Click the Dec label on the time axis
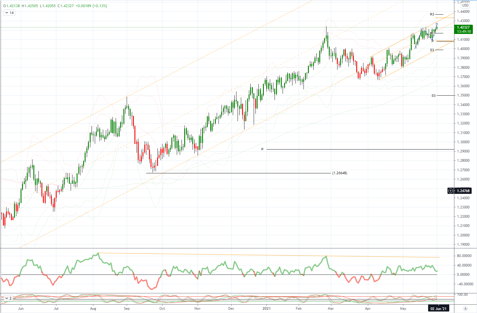Image resolution: width=477 pixels, height=313 pixels. click(x=231, y=309)
